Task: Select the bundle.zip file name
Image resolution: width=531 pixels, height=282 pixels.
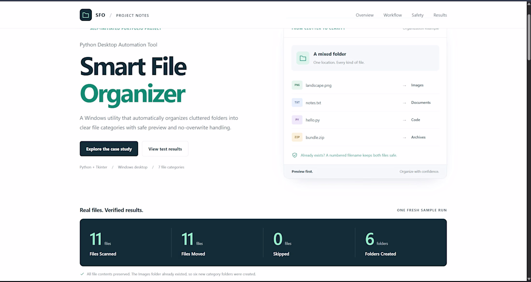Action: [x=315, y=138]
